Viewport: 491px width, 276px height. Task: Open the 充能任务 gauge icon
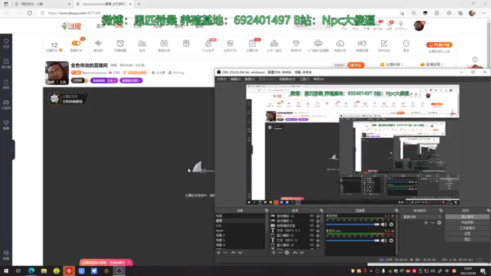340,43
